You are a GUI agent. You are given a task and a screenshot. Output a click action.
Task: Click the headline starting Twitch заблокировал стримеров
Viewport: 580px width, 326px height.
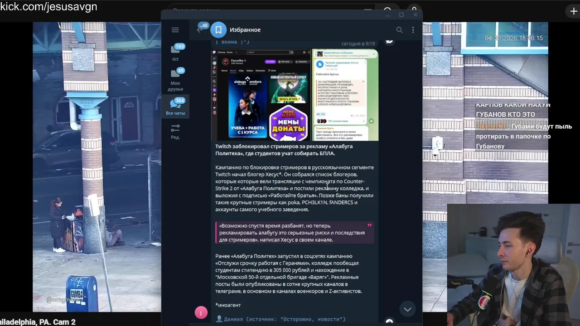pos(284,150)
